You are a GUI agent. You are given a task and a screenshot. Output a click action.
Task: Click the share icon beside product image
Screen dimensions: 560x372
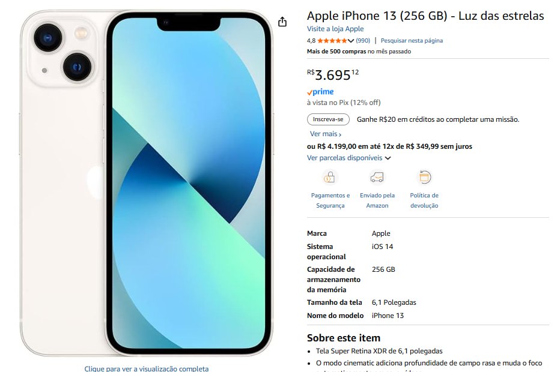pos(282,22)
